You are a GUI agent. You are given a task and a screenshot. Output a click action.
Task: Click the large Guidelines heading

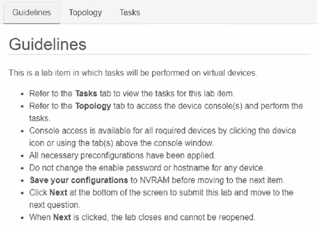coord(48,44)
